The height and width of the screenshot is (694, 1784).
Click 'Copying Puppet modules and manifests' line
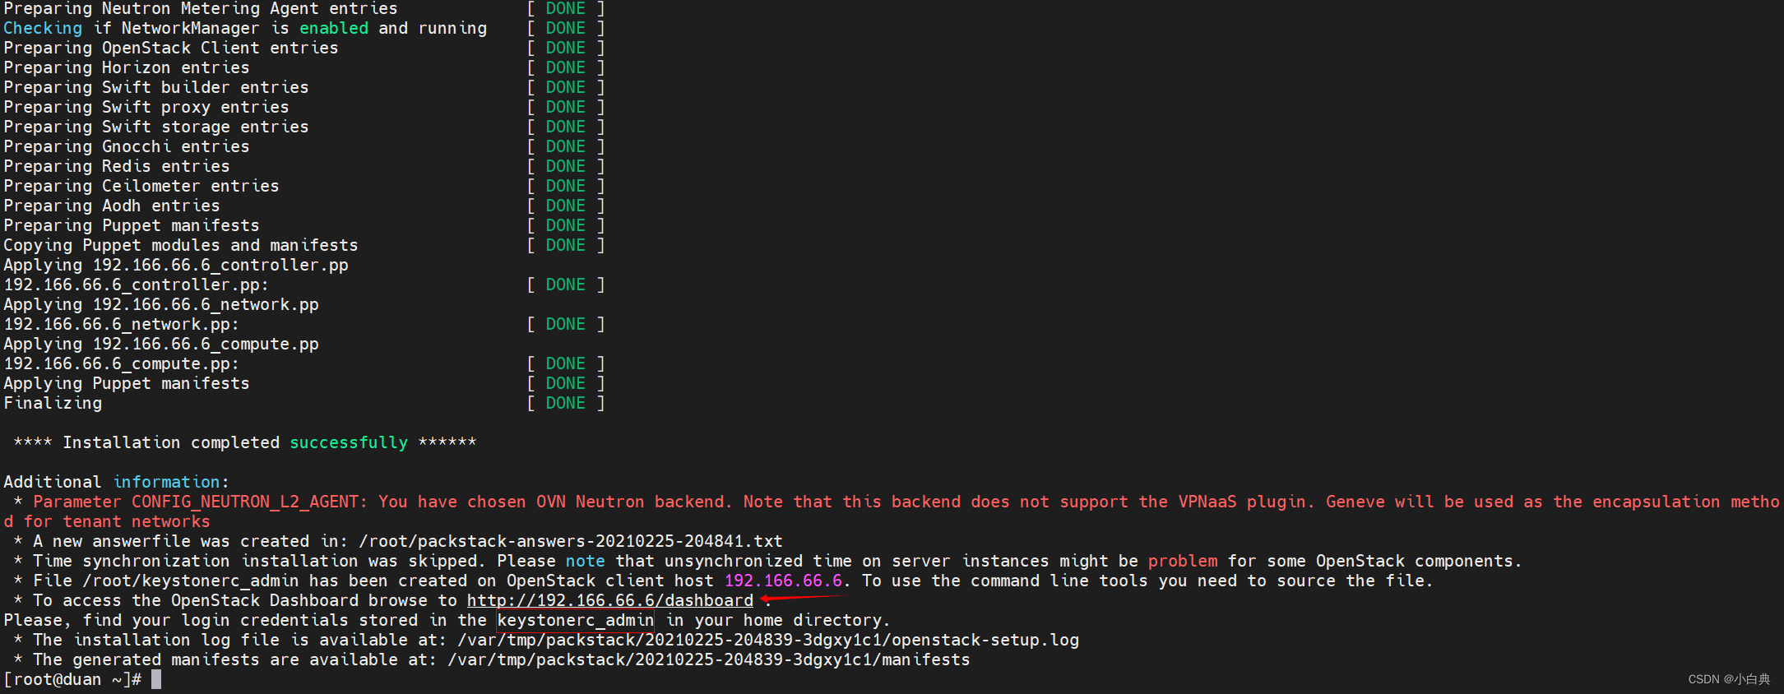(180, 245)
